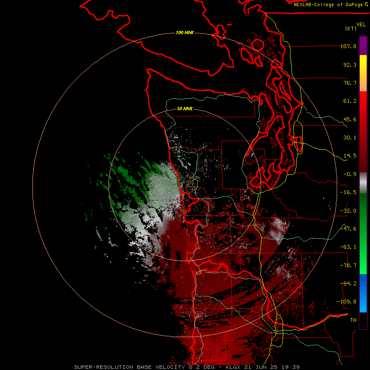Viewport: 370px width, 370px height.
Task: Click the -78.7 velocity scale value
Action: pos(348,266)
